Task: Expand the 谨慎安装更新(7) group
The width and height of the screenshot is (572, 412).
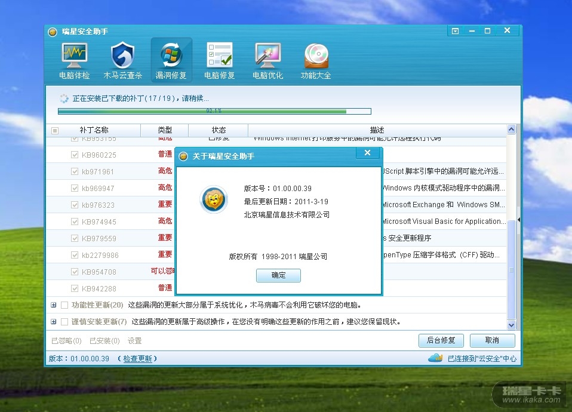Action: click(x=54, y=322)
